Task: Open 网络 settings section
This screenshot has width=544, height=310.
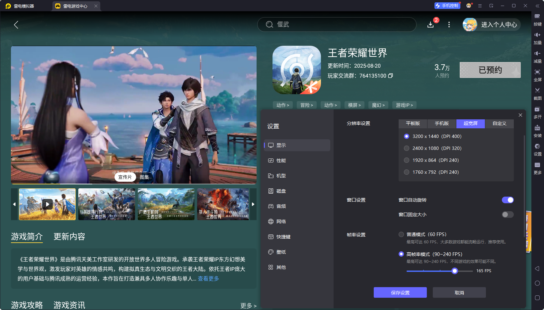Action: point(297,221)
